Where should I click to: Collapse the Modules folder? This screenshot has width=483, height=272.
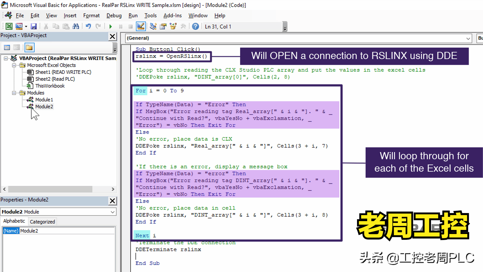[14, 93]
